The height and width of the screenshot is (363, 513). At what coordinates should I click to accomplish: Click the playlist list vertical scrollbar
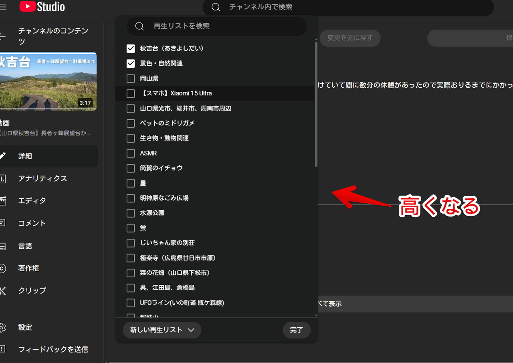pyautogui.click(x=316, y=105)
